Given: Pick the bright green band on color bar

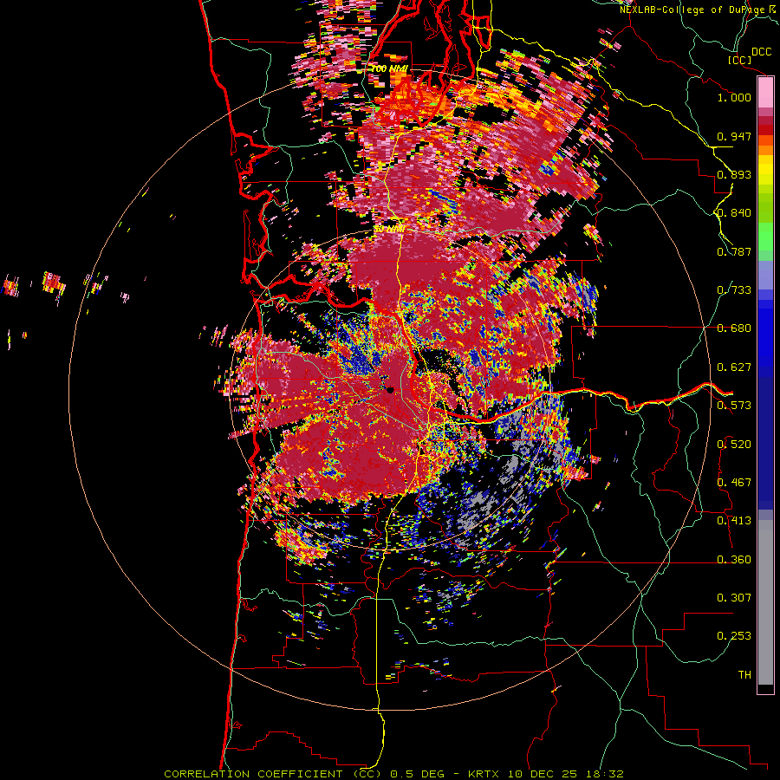Looking at the screenshot, I should pyautogui.click(x=765, y=237).
